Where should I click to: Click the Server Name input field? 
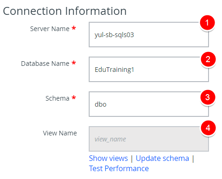click(x=149, y=34)
